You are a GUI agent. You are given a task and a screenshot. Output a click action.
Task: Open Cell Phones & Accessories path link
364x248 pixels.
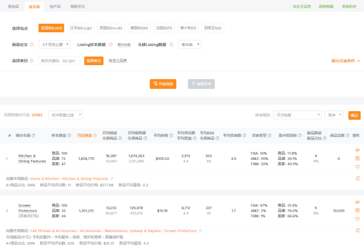[53, 231]
